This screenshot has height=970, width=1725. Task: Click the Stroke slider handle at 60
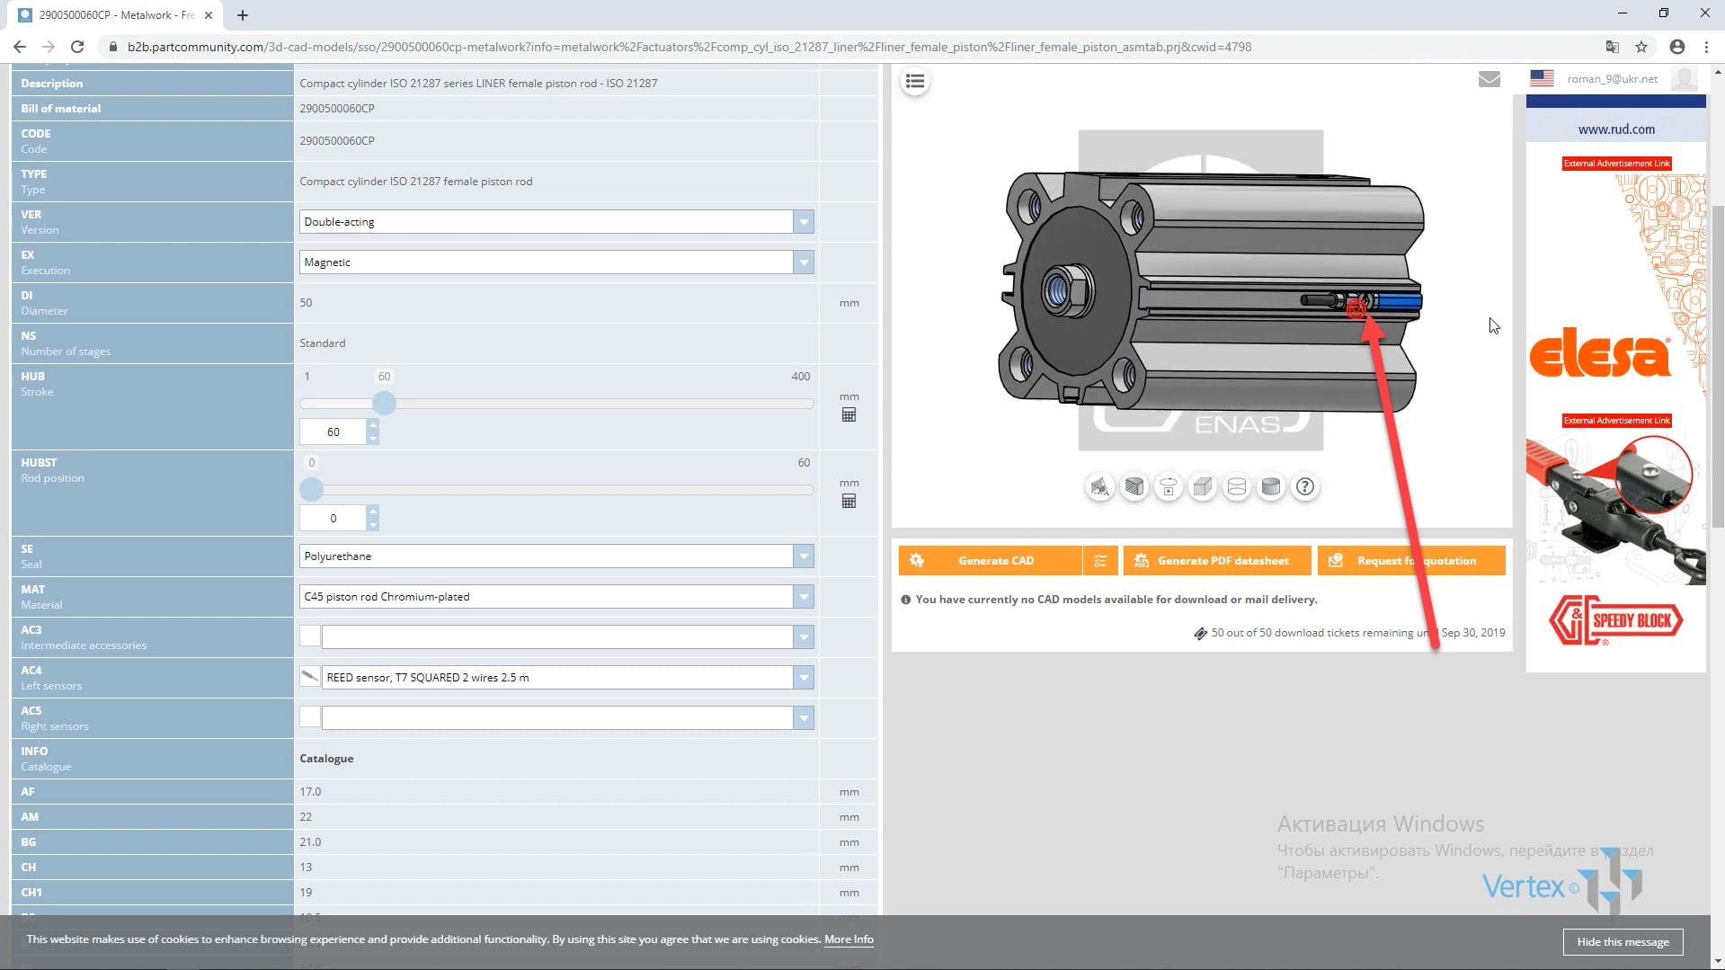(x=384, y=404)
